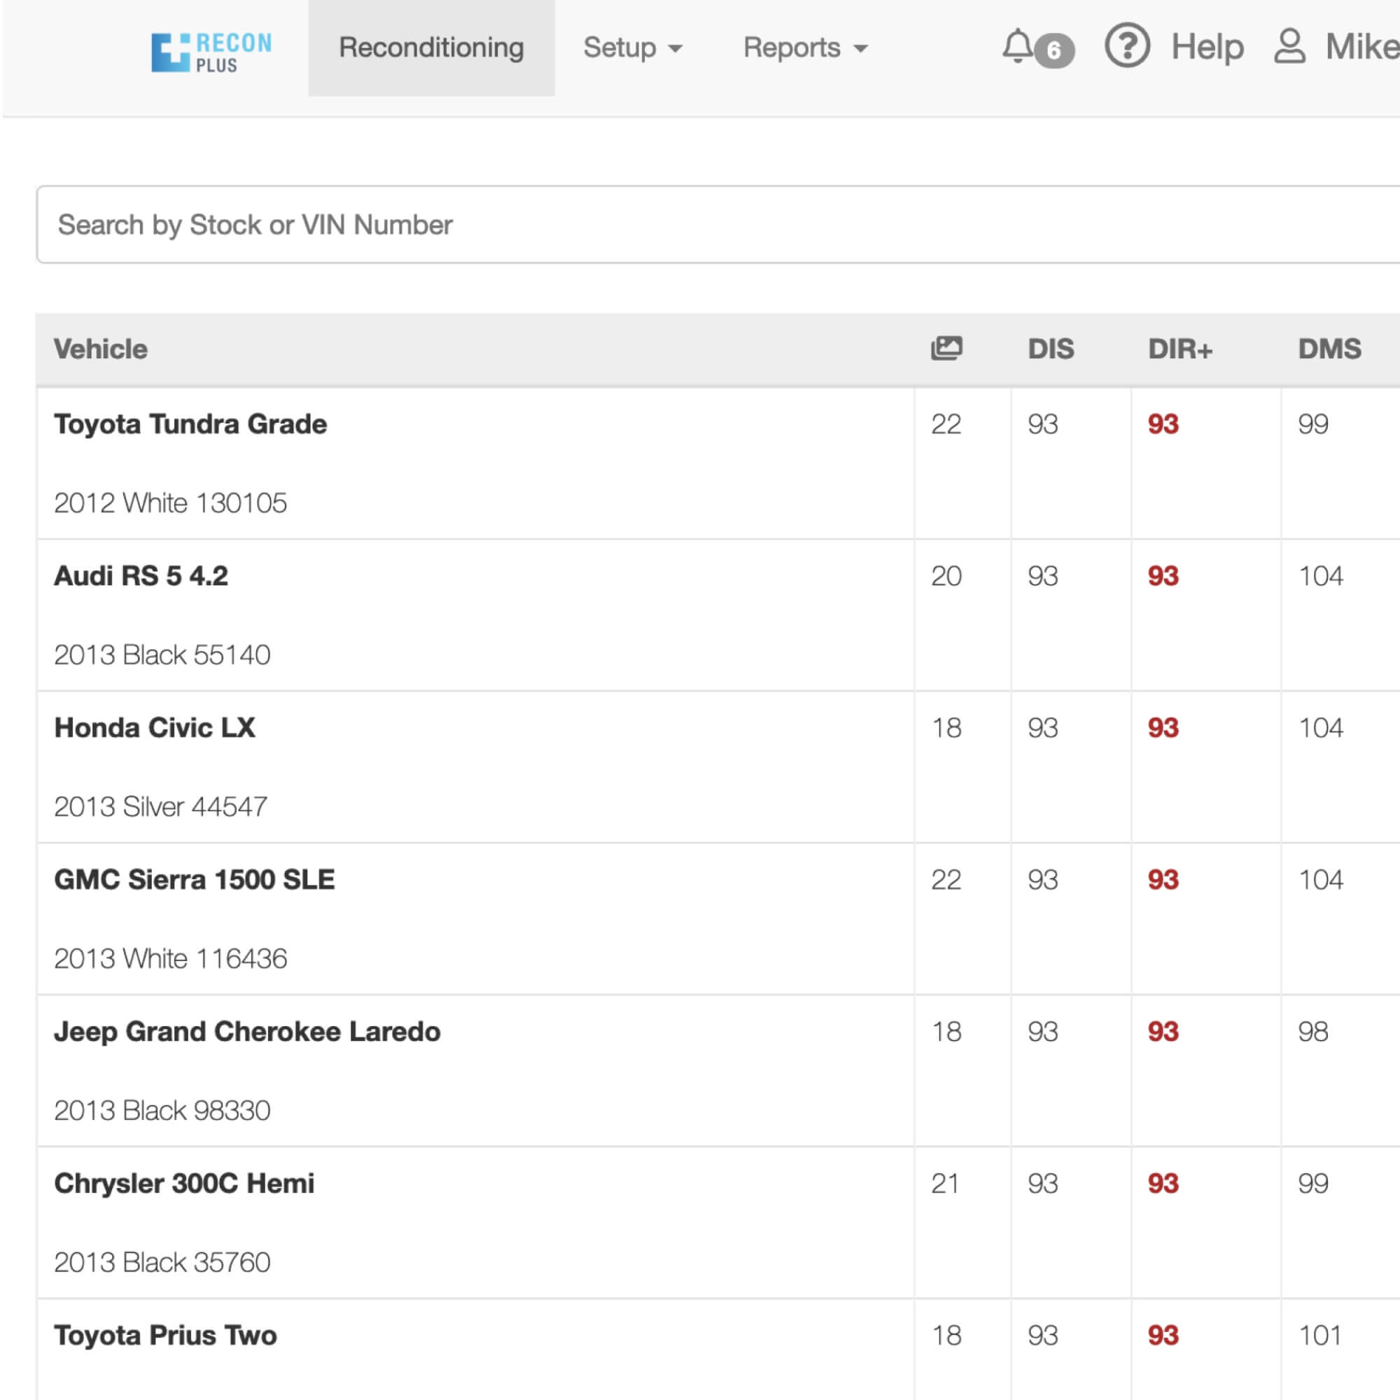Image resolution: width=1400 pixels, height=1400 pixels.
Task: Click DIS value 93 for Audi RS 5
Action: 1043,576
